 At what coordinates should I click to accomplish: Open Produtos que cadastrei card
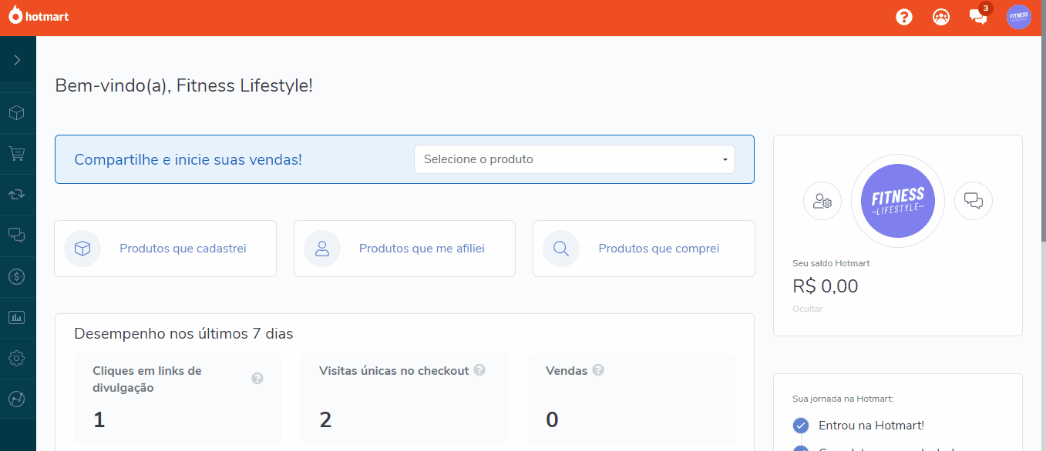(165, 249)
